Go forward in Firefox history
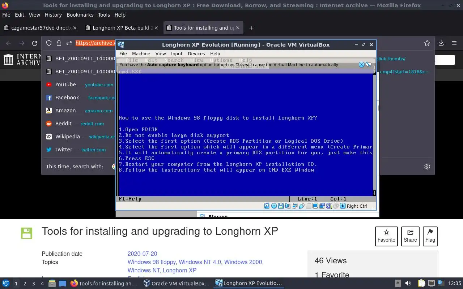 22,43
